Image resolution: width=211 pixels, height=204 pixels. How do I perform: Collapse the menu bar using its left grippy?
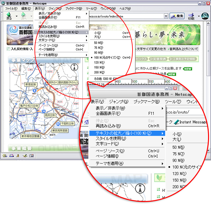point(2,9)
